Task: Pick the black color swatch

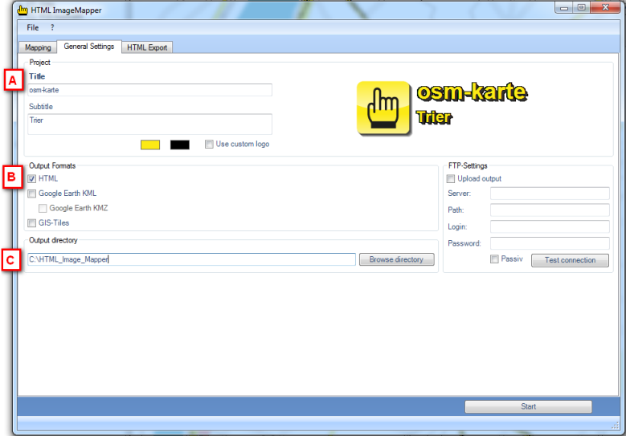Action: pos(180,145)
